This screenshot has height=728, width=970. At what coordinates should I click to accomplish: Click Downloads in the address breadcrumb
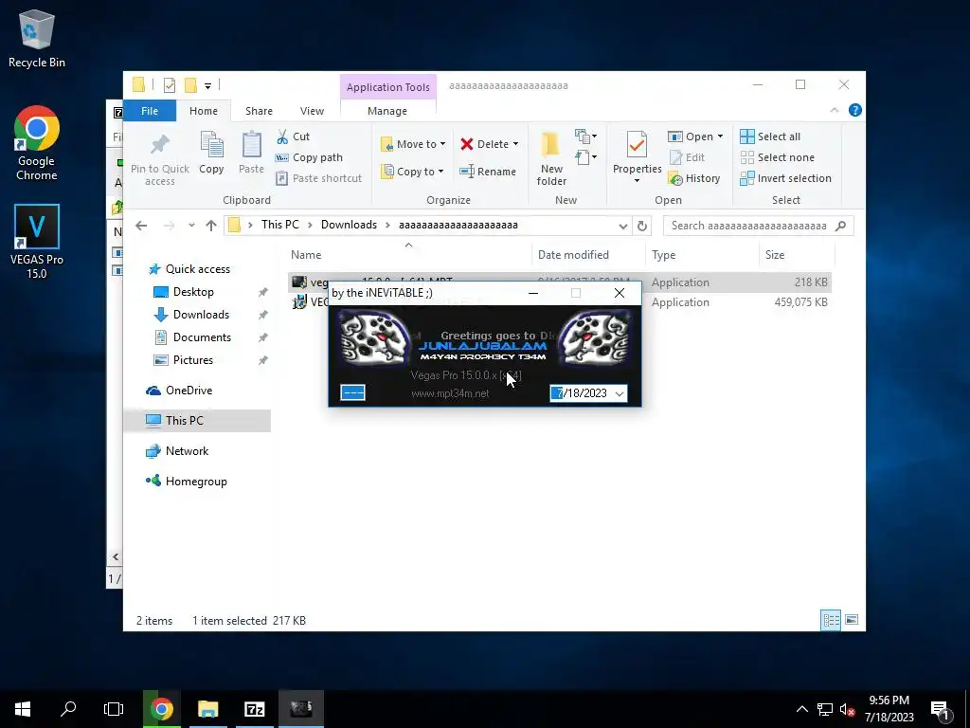pyautogui.click(x=349, y=225)
